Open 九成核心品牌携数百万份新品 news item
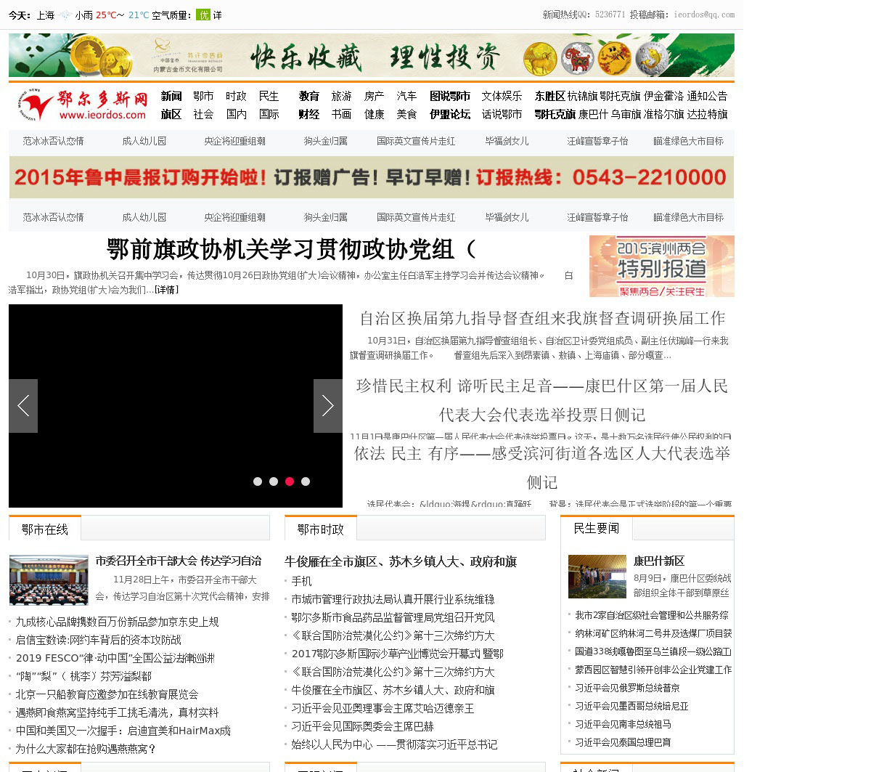 (x=117, y=622)
